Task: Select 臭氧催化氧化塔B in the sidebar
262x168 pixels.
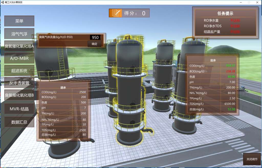Action: (19, 95)
